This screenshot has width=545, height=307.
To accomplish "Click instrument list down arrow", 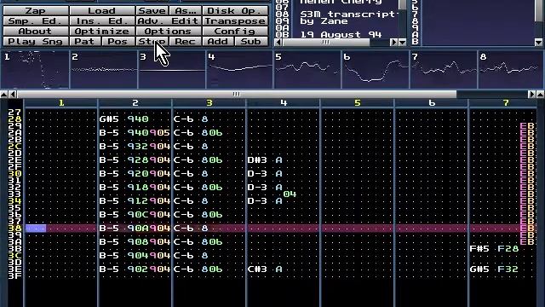I will pos(402,42).
